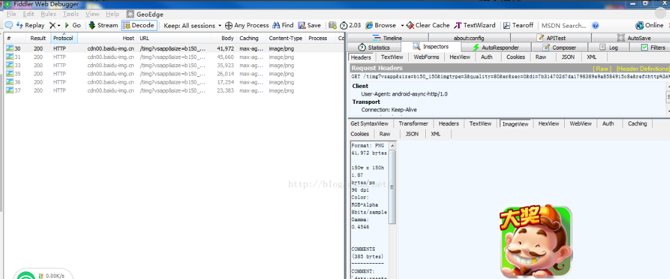The width and height of the screenshot is (670, 279).
Task: Open the File menu
Action: pos(11,14)
